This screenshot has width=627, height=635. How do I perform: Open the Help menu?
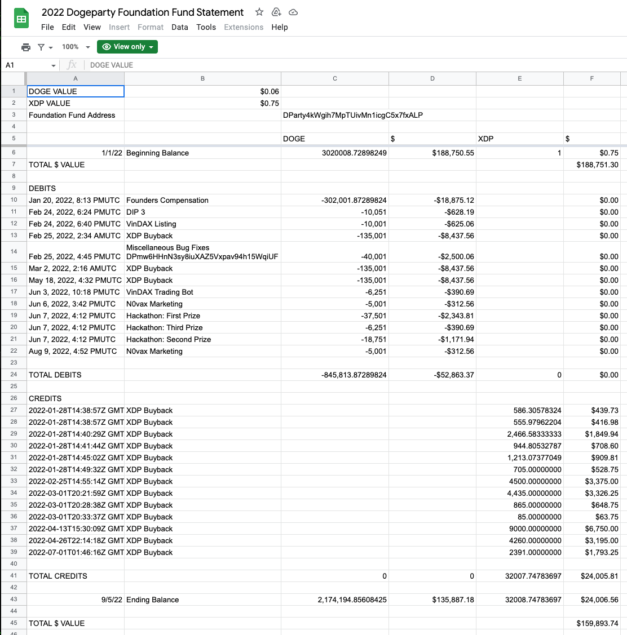(x=280, y=27)
